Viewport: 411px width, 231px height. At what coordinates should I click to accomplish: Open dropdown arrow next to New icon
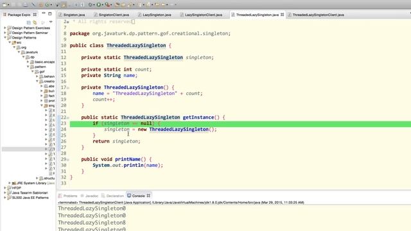(x=8, y=4)
